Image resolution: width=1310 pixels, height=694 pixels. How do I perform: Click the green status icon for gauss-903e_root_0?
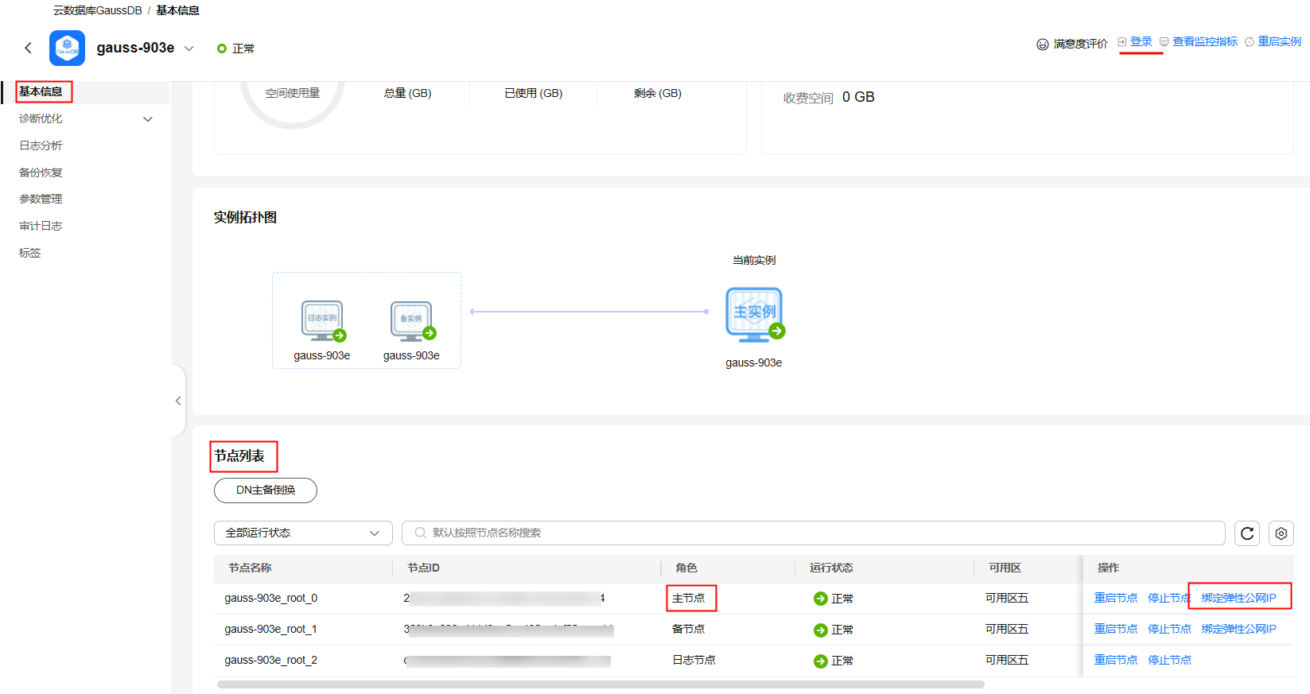(821, 599)
